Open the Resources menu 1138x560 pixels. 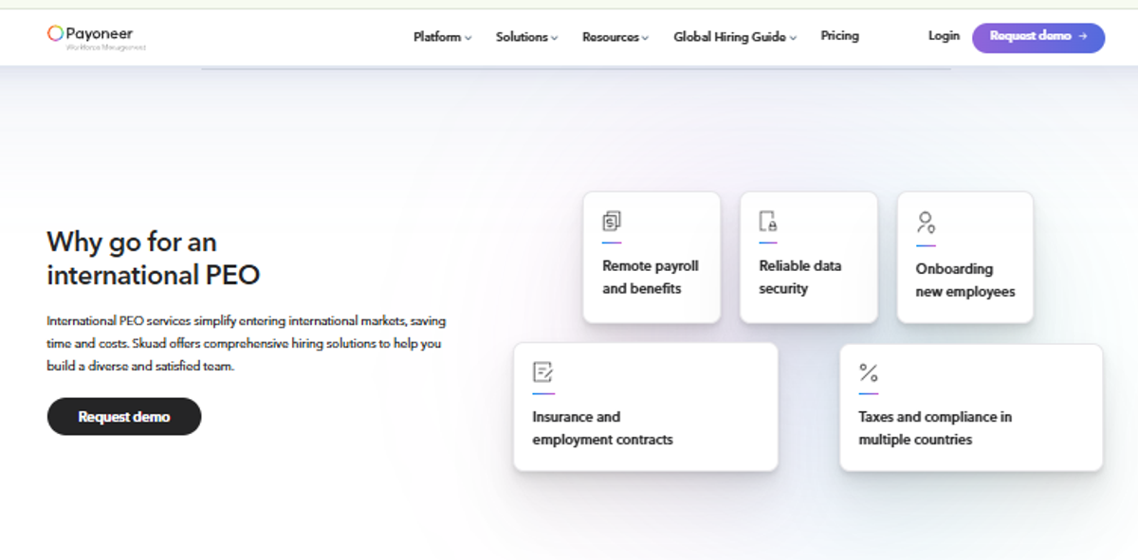615,37
